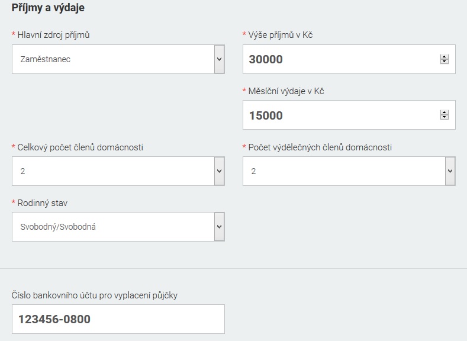
Task: Decrease Měsíční výdaje using the down spinner arrow
Action: tap(445, 117)
